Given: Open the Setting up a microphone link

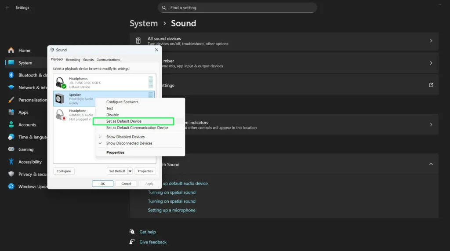Looking at the screenshot, I should point(172,210).
